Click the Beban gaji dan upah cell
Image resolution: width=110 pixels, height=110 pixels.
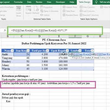[13, 98]
